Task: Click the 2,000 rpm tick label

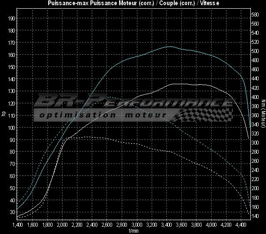Action: pyautogui.click(x=62, y=225)
